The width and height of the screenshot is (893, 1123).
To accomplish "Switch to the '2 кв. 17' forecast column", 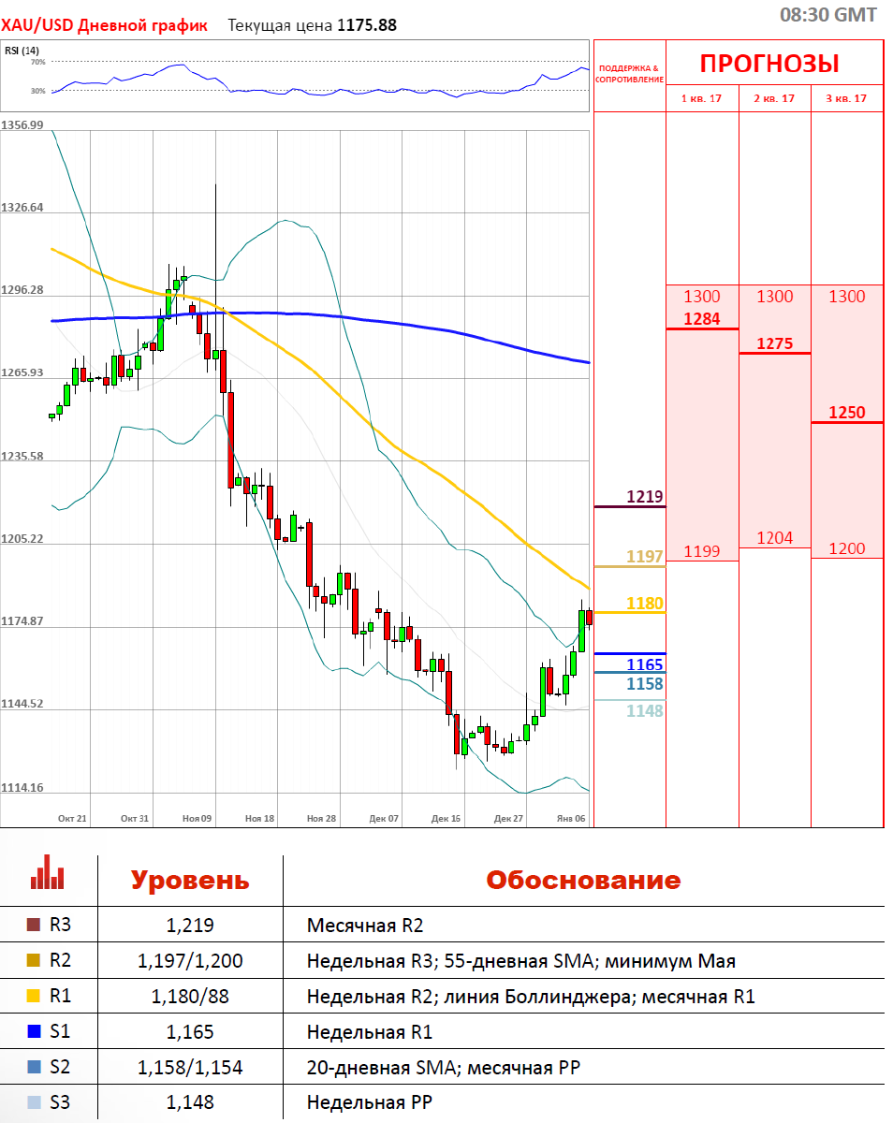I will pyautogui.click(x=774, y=98).
